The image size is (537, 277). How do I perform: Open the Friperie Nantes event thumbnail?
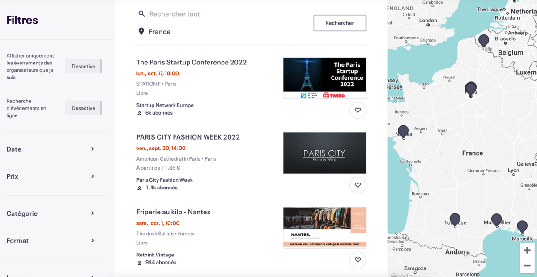[x=324, y=228]
